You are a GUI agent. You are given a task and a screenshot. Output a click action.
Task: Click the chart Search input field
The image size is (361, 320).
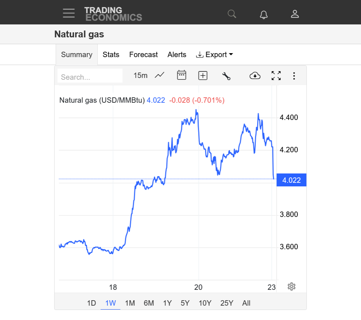point(90,77)
